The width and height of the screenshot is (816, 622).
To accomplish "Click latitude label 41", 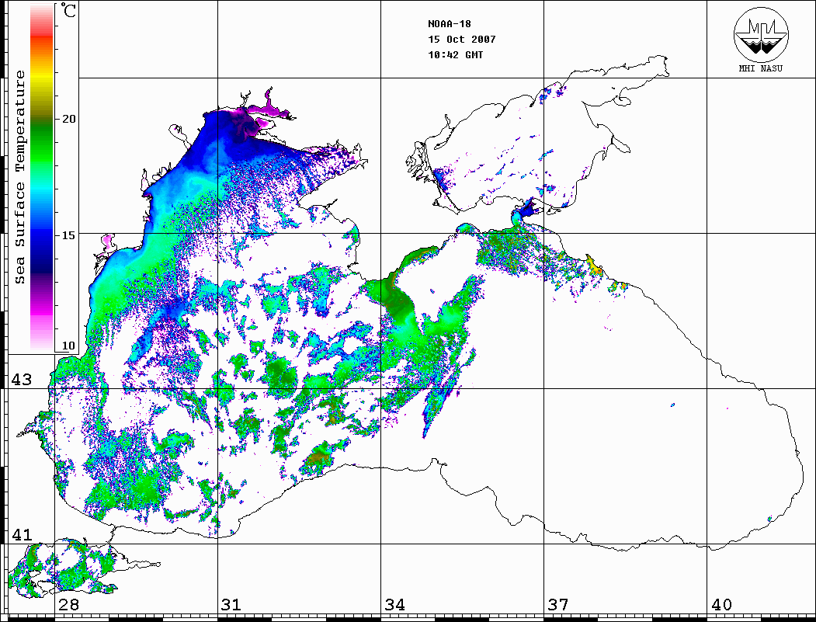I will [x=21, y=534].
